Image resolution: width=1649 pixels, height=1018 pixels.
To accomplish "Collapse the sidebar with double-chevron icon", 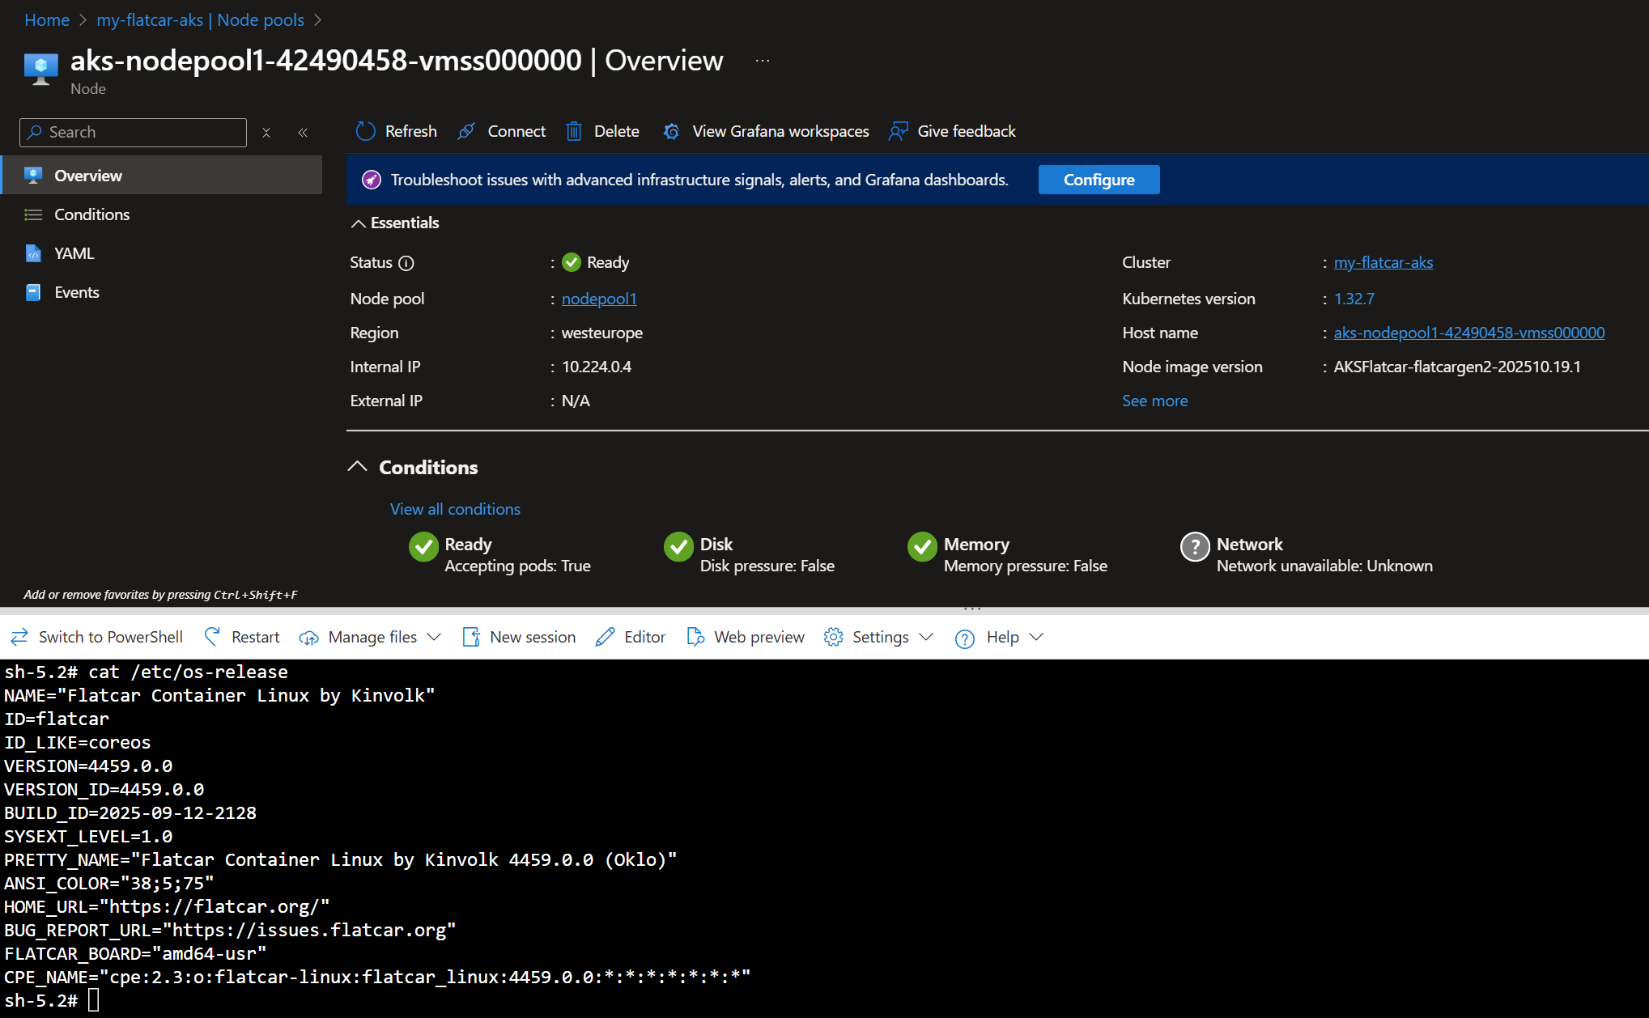I will click(303, 133).
